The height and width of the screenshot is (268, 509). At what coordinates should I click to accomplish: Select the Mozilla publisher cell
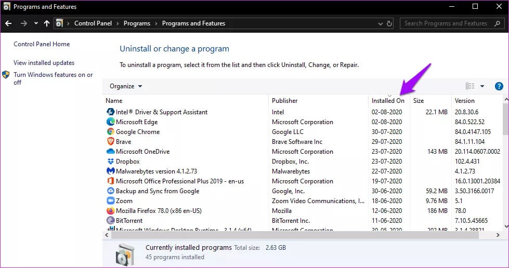(281, 210)
